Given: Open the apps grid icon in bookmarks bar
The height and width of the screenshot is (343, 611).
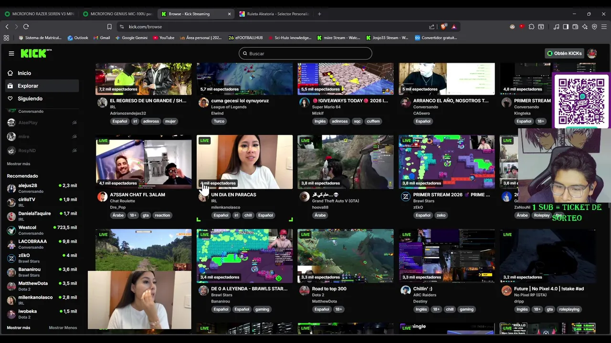Looking at the screenshot, I should pyautogui.click(x=6, y=38).
